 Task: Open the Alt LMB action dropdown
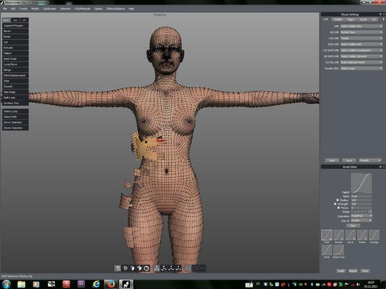(x=362, y=32)
